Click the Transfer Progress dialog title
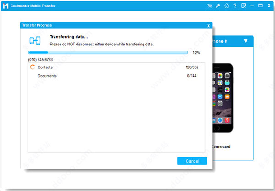The image size is (275, 191). (37, 25)
